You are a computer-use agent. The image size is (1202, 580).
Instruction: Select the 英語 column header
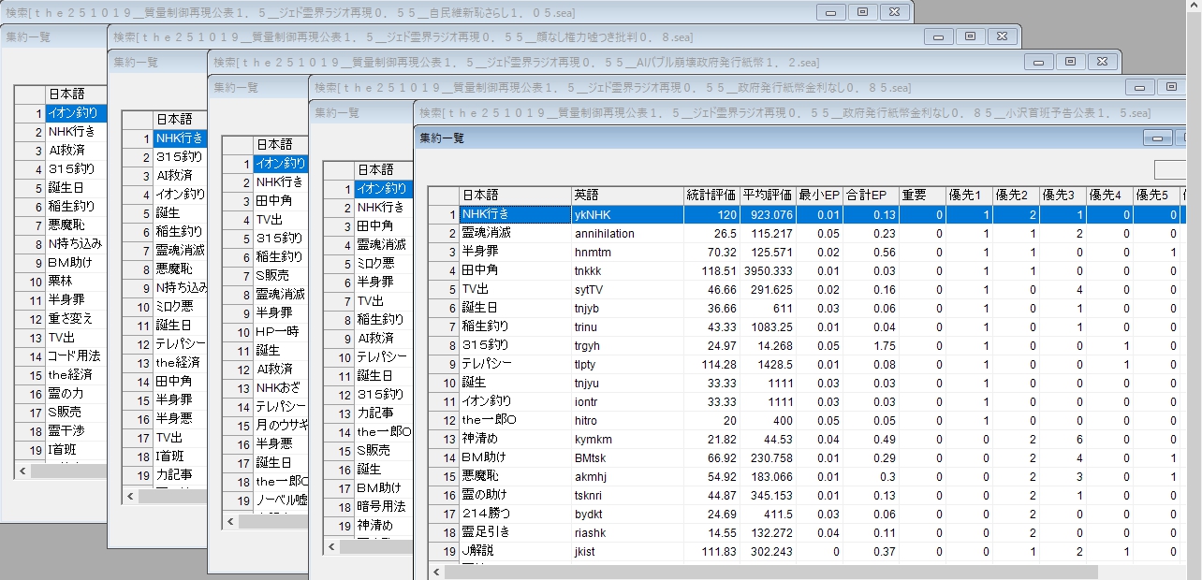(627, 196)
